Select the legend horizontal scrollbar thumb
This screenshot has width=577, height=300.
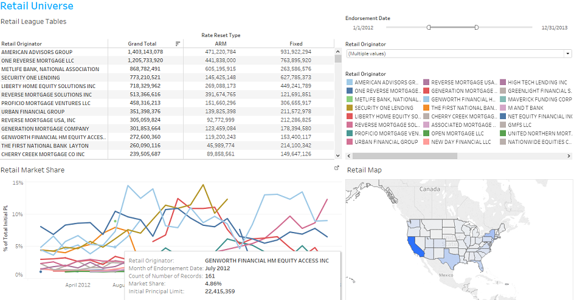pos(405,156)
